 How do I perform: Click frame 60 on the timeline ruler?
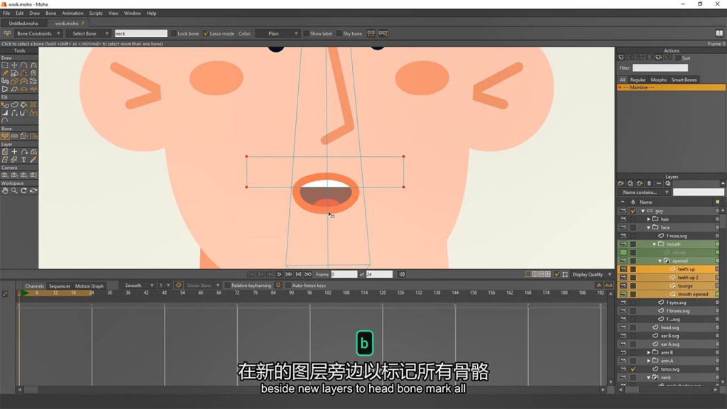200,293
